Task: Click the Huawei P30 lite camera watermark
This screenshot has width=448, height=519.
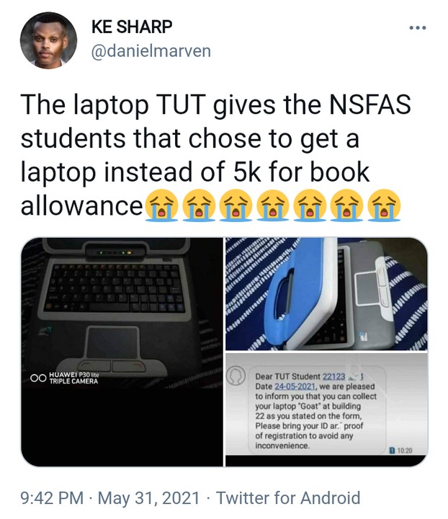Action: click(x=65, y=378)
